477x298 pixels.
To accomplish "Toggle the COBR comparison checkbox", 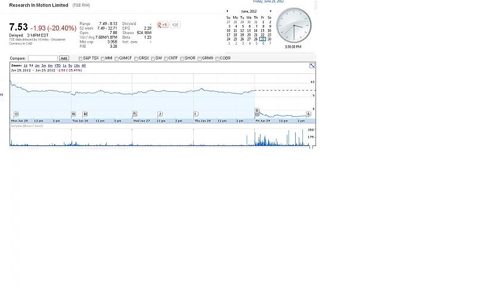I will coord(217,58).
